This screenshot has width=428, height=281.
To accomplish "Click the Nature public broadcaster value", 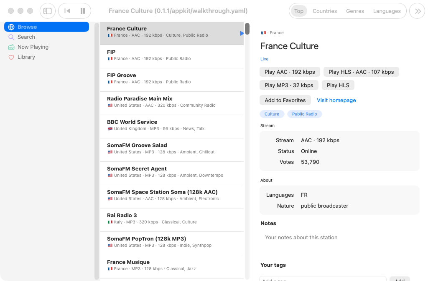I will point(324,206).
